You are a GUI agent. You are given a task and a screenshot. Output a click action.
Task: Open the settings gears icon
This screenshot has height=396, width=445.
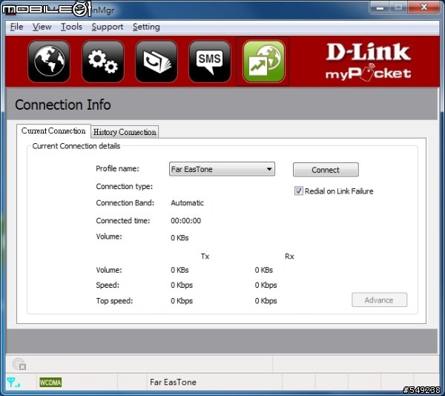103,62
